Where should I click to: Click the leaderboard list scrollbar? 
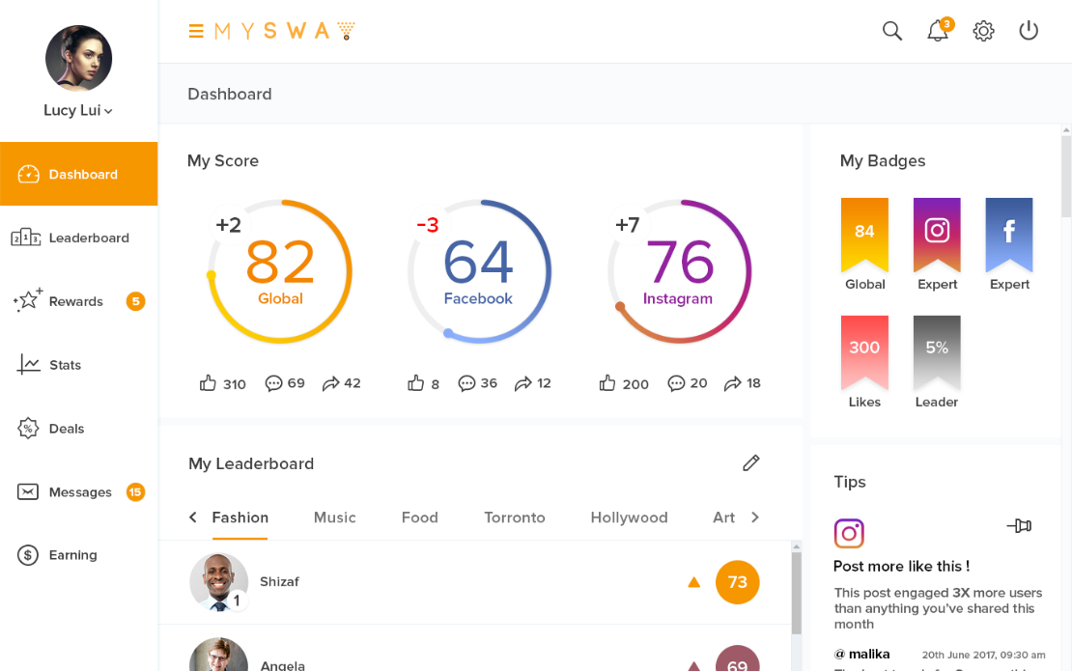click(797, 595)
